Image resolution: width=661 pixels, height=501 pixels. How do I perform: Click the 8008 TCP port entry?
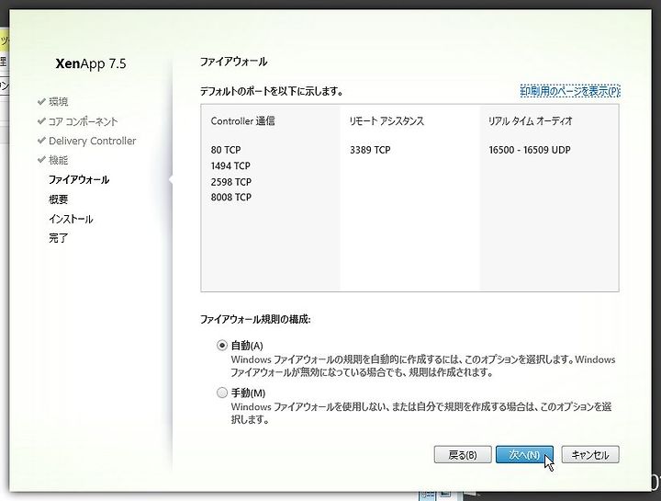[231, 197]
